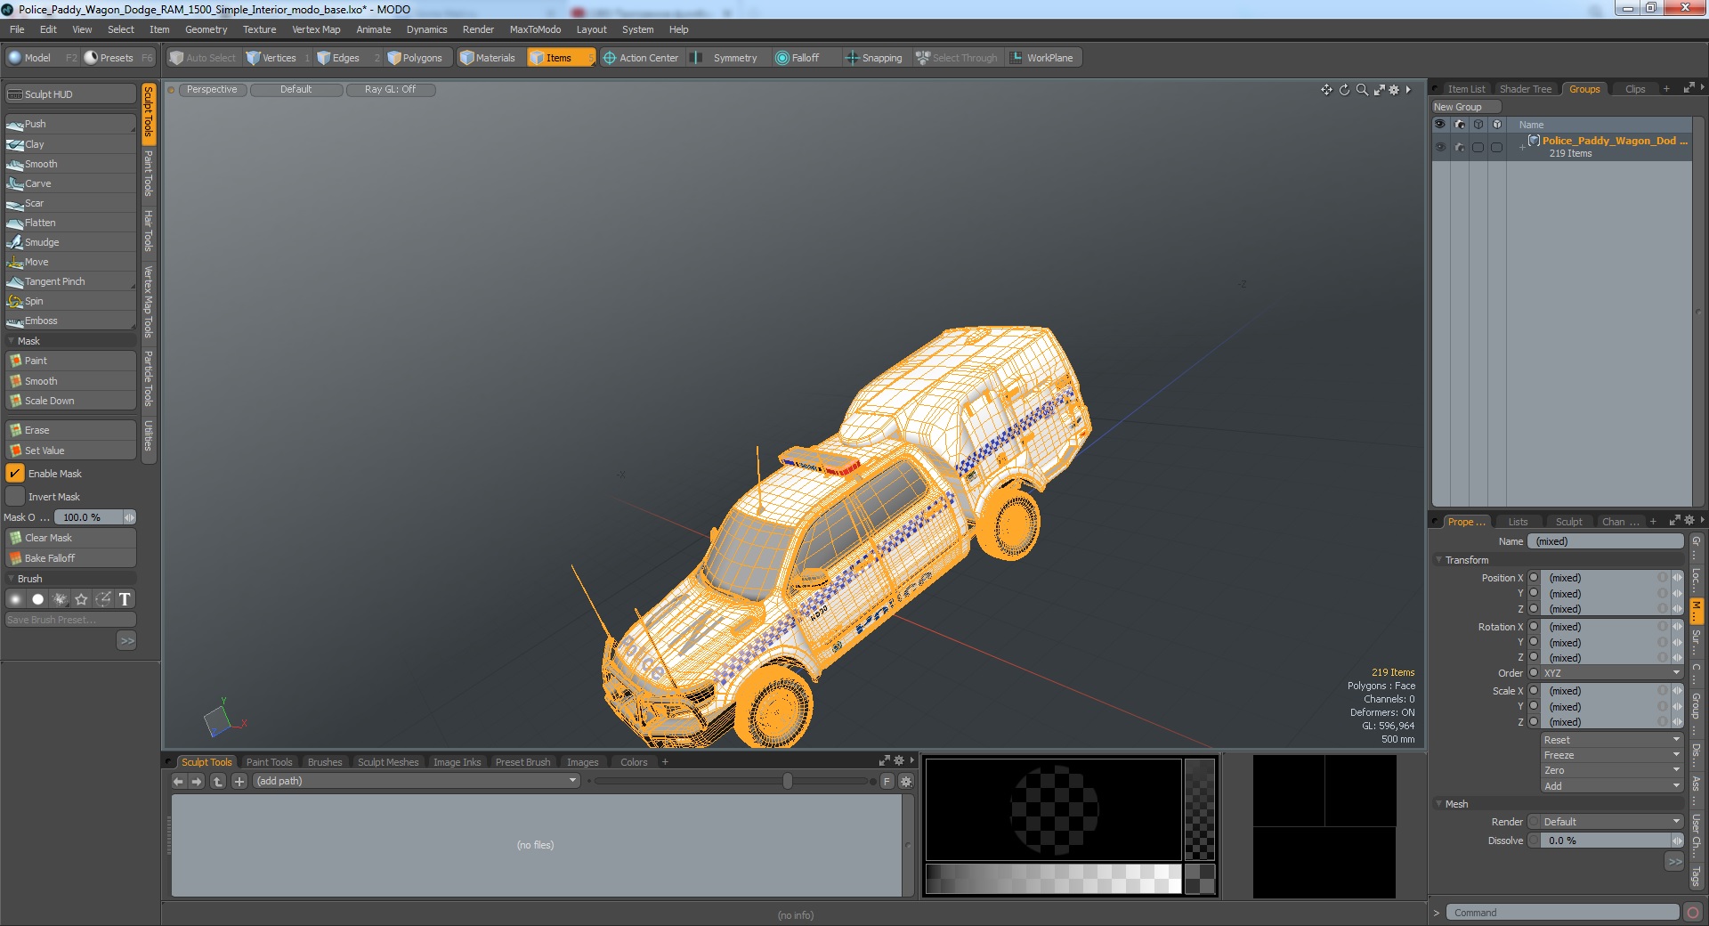Image resolution: width=1709 pixels, height=926 pixels.
Task: Go up one level in preset browser
Action: tap(218, 781)
